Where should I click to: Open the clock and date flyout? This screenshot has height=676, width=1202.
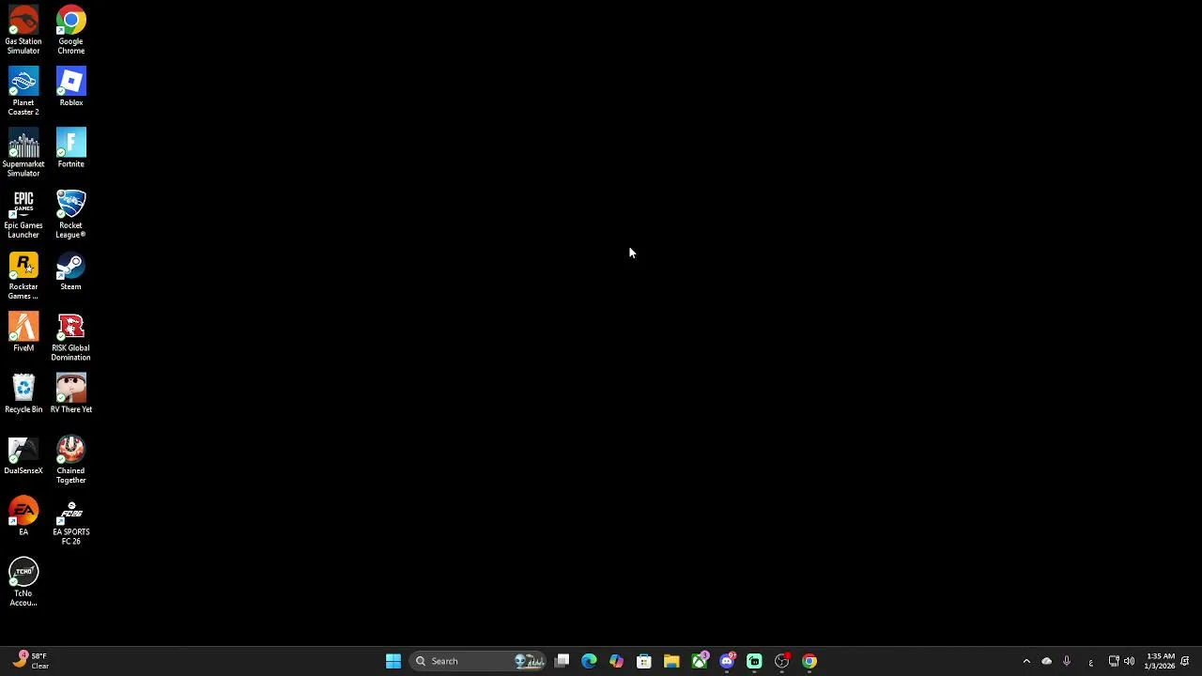[1161, 661]
